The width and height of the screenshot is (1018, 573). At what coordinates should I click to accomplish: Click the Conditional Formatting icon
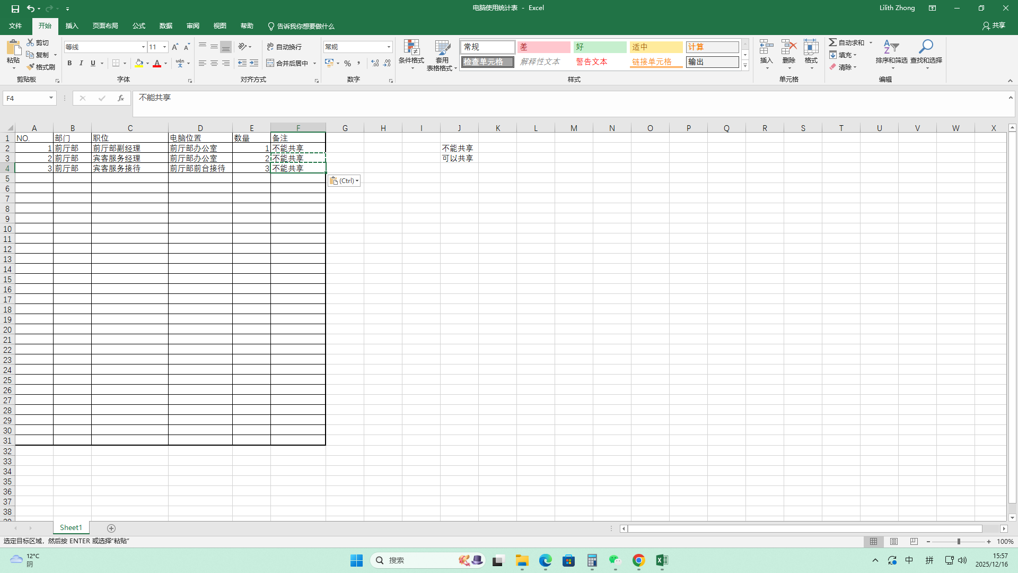[411, 48]
